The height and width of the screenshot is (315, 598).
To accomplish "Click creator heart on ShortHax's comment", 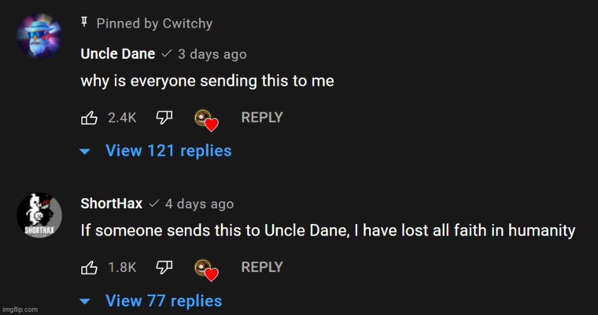I will pyautogui.click(x=206, y=270).
